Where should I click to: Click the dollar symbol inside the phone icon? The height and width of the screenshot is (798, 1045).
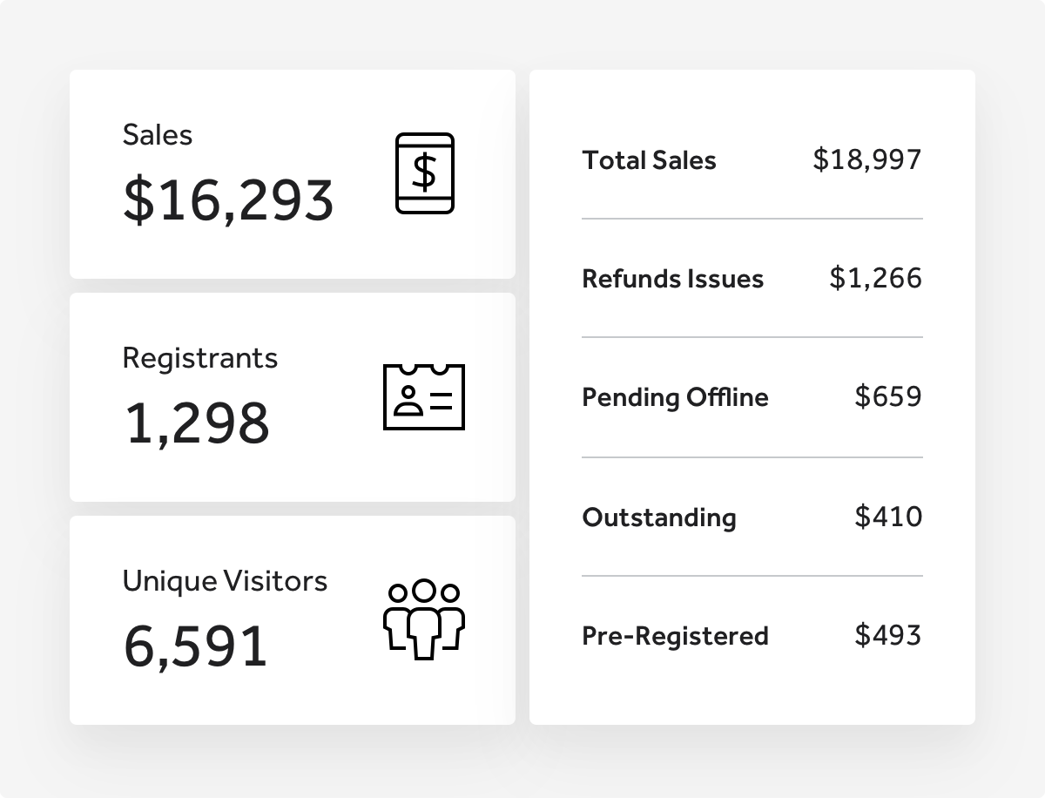(424, 172)
